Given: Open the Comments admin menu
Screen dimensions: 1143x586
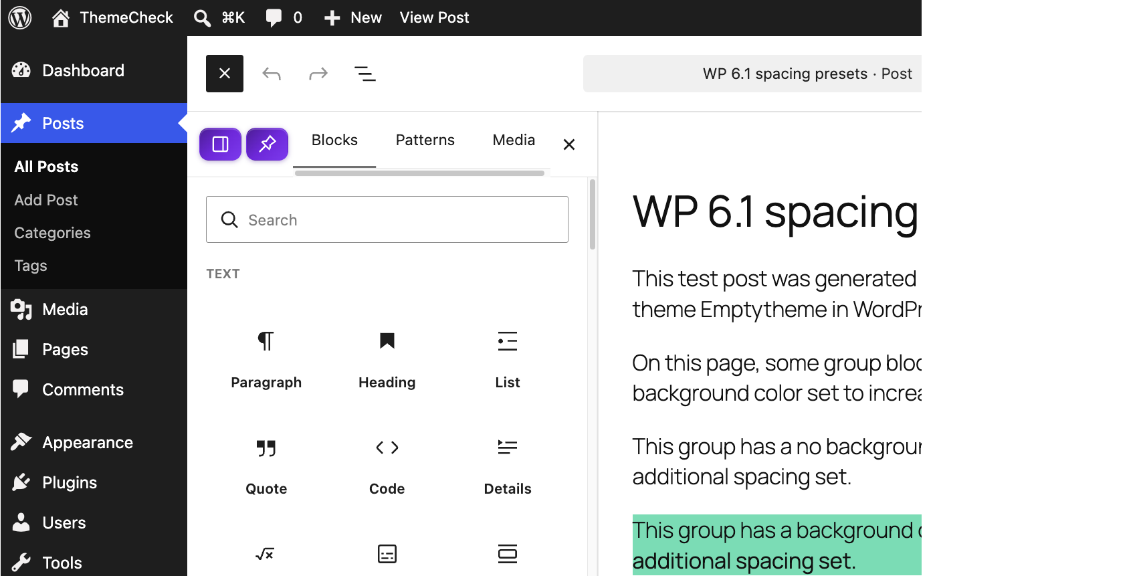Looking at the screenshot, I should 94,389.
